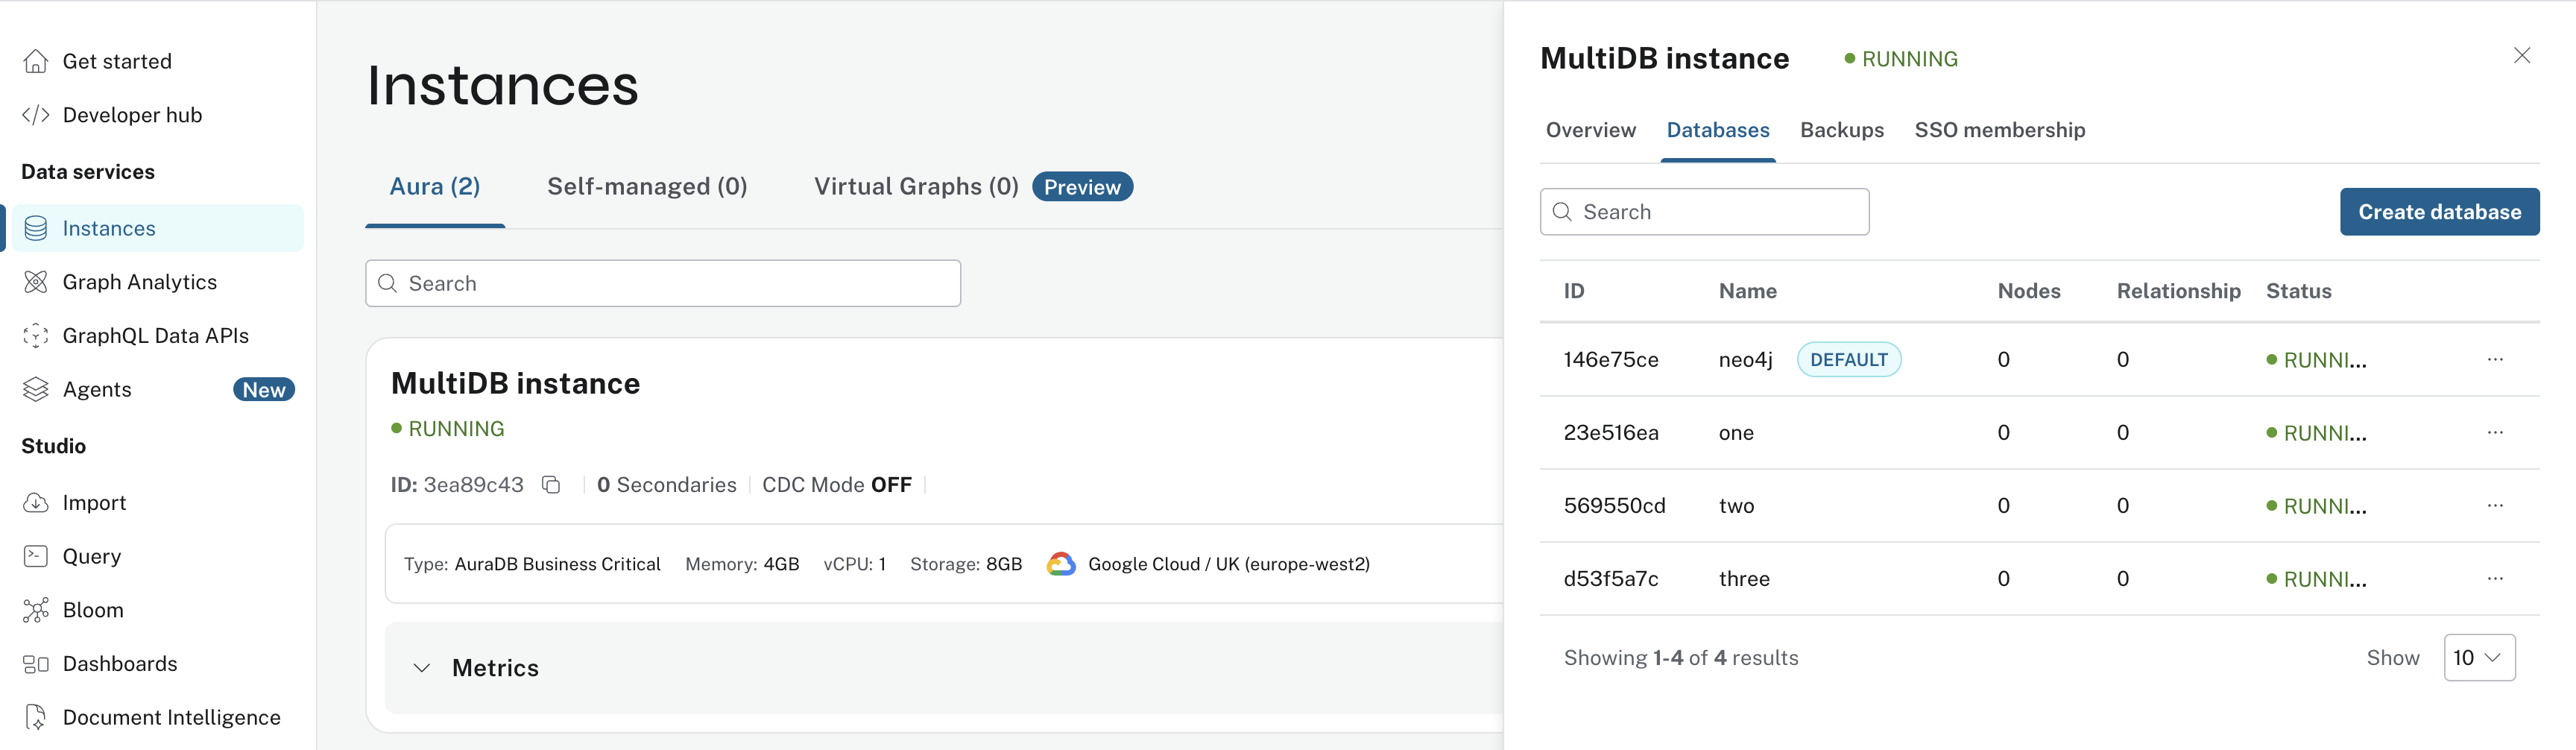Click the Bloom graph icon
This screenshot has width=2576, height=750.
coord(36,610)
